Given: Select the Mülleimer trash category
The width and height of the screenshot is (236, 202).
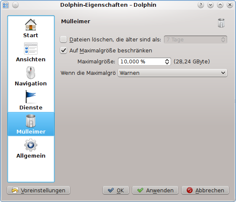Looking at the screenshot, I should click(x=31, y=124).
